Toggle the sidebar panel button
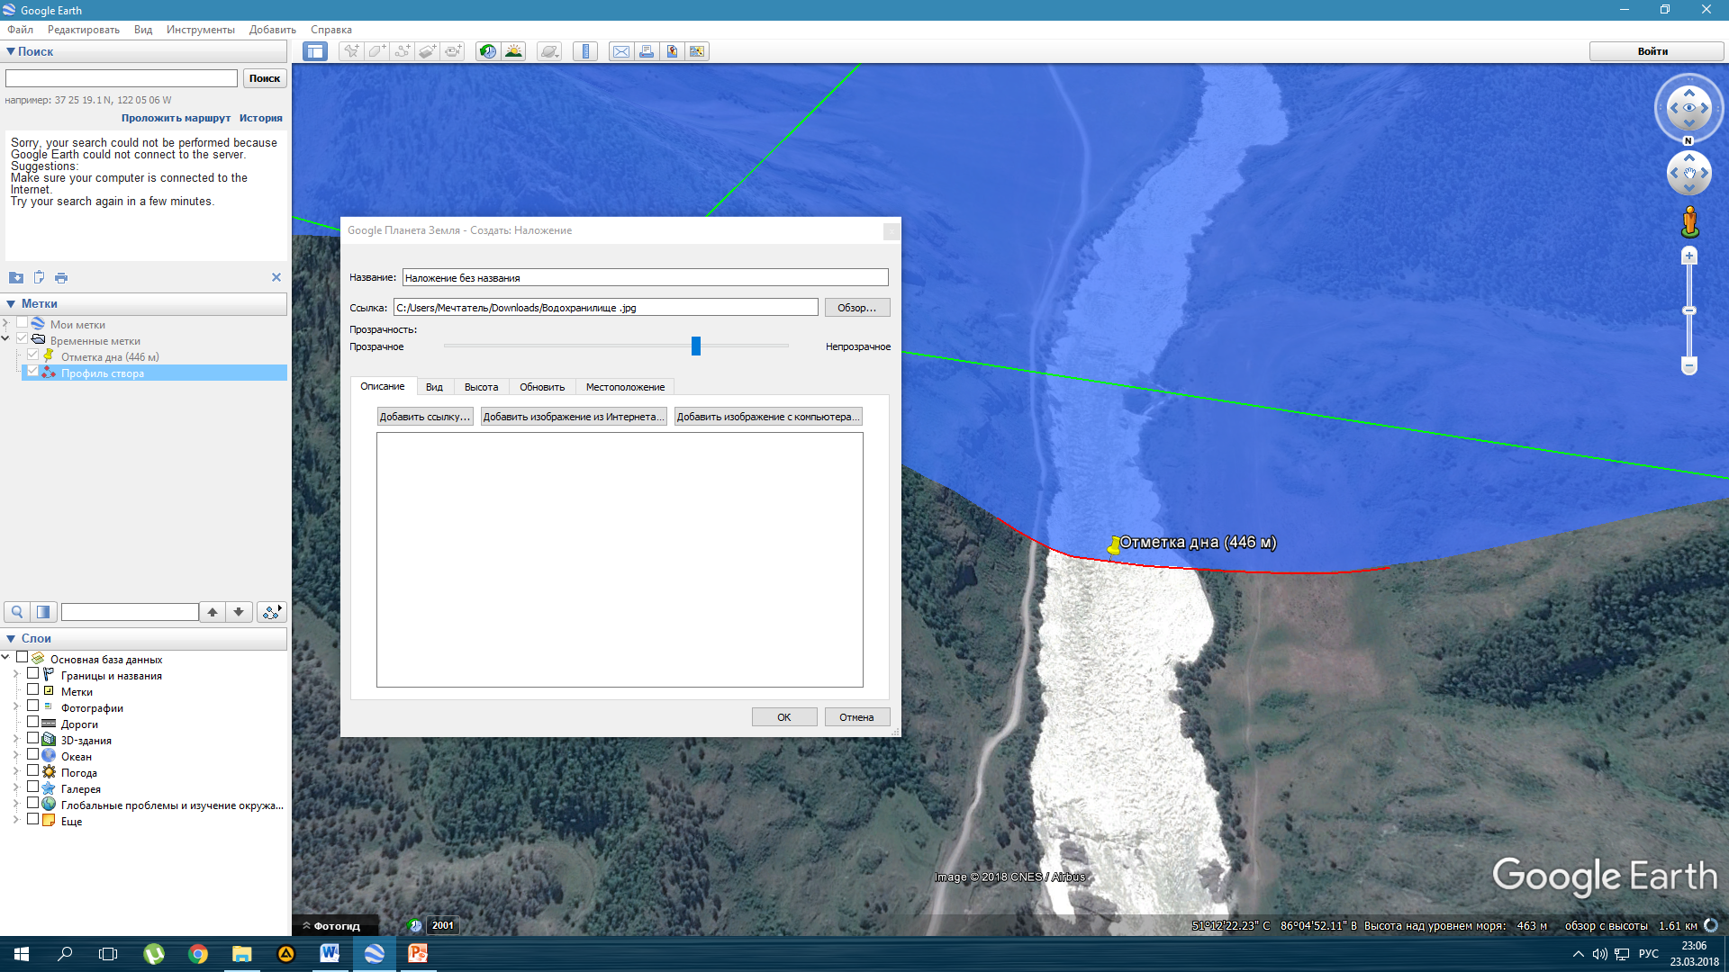Screen dimensions: 1729x972 point(315,51)
